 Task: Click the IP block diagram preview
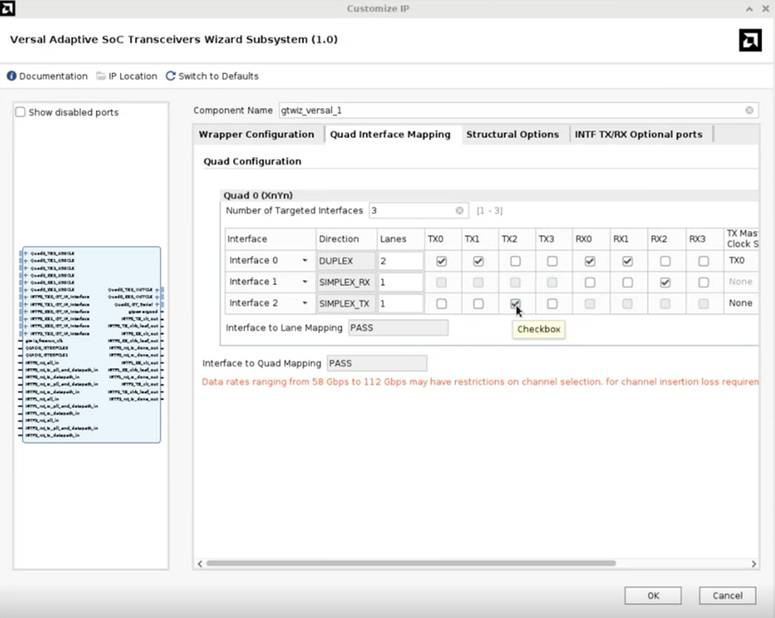[x=92, y=344]
